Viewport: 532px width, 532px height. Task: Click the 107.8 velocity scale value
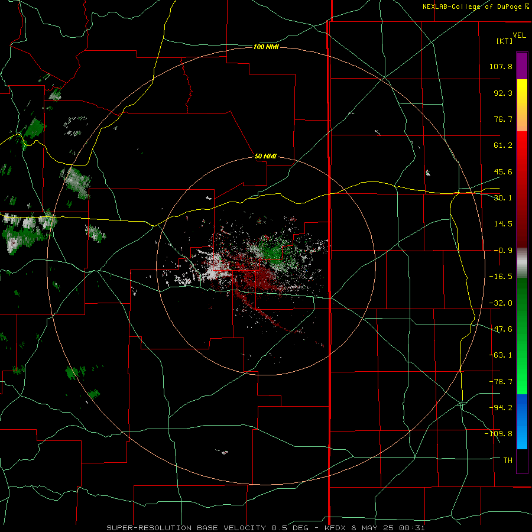[501, 66]
